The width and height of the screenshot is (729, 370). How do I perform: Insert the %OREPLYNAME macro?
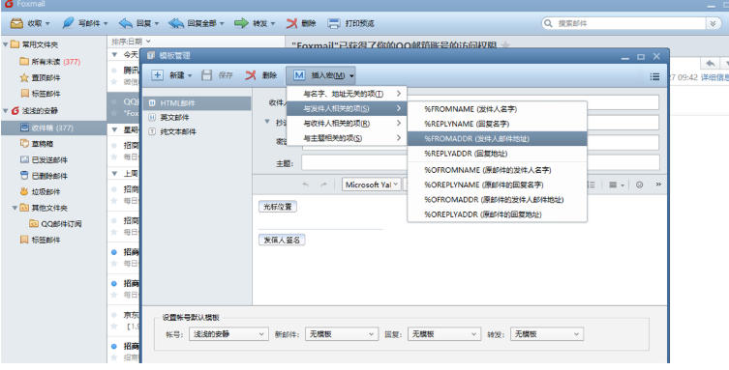(497, 185)
